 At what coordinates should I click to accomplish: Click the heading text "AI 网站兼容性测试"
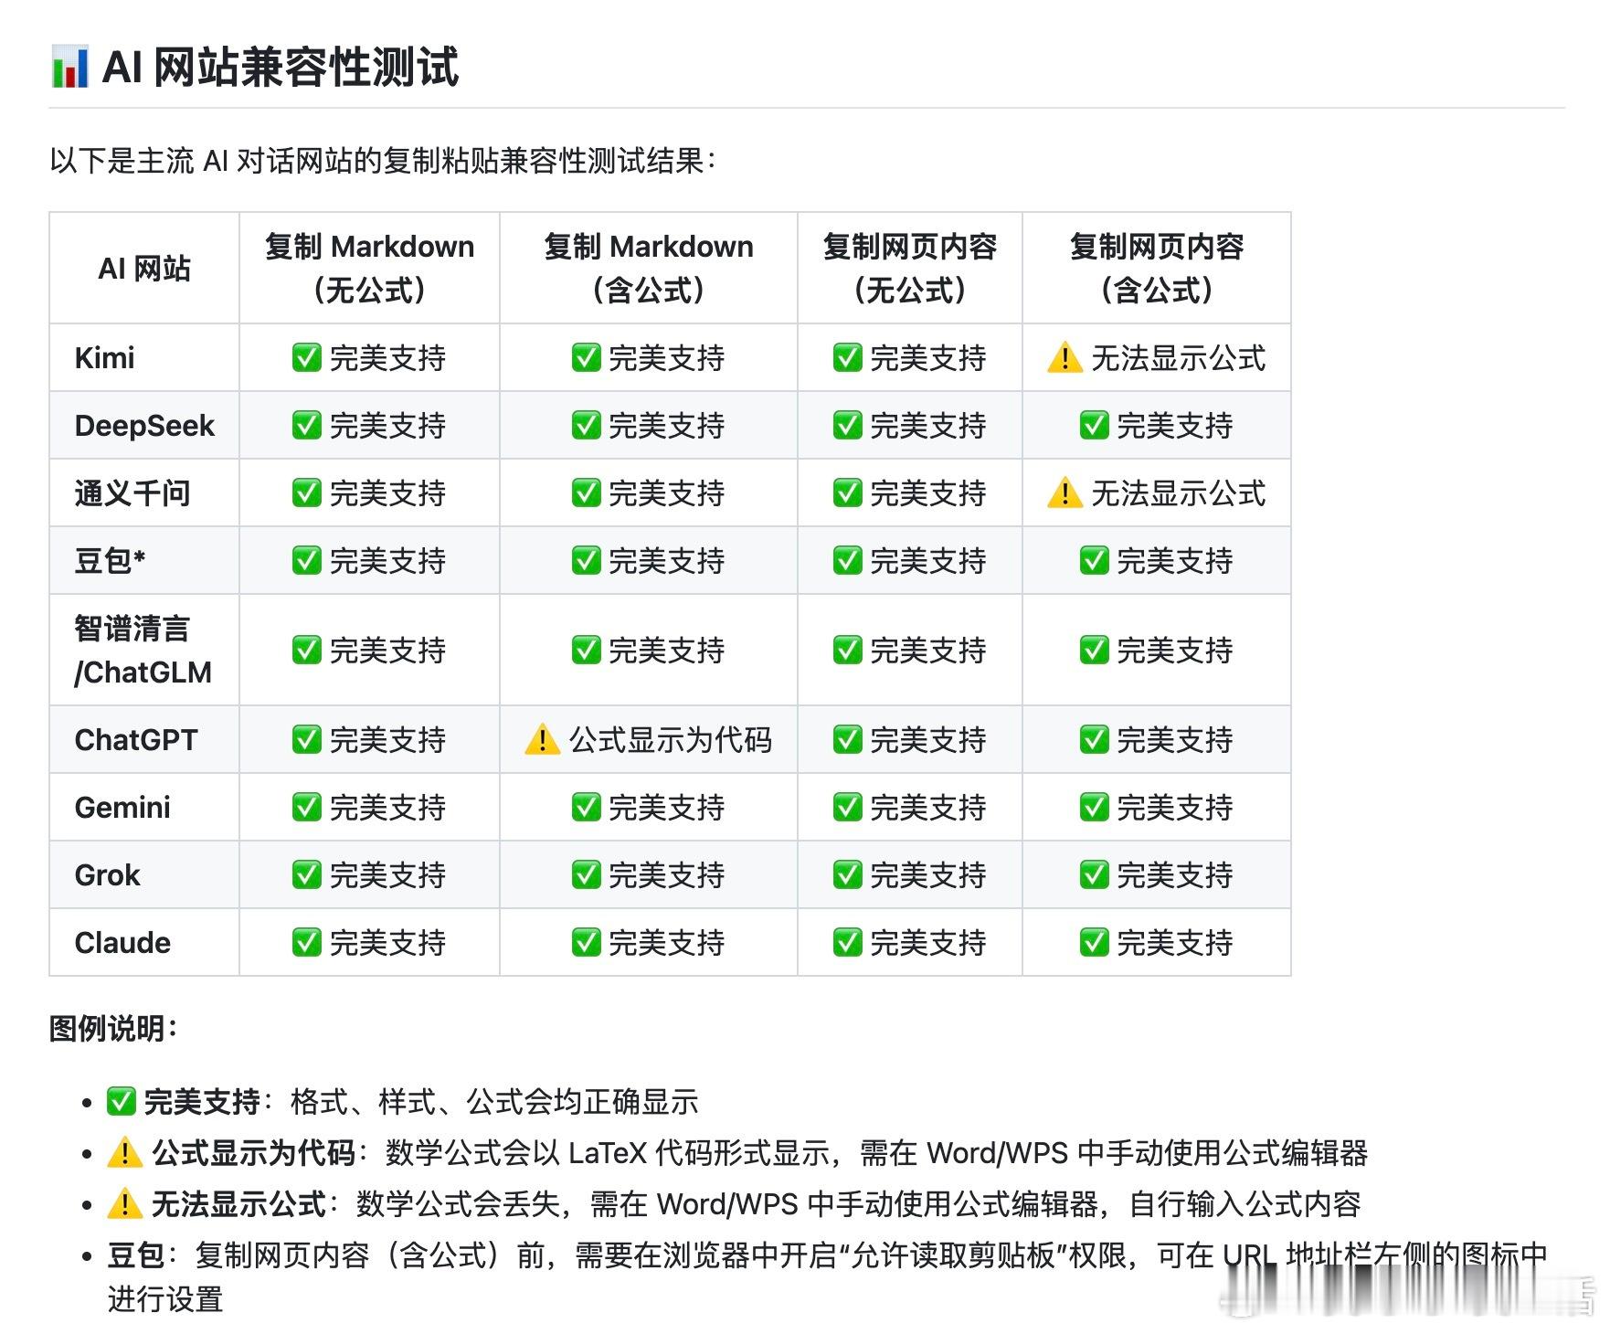(x=281, y=68)
